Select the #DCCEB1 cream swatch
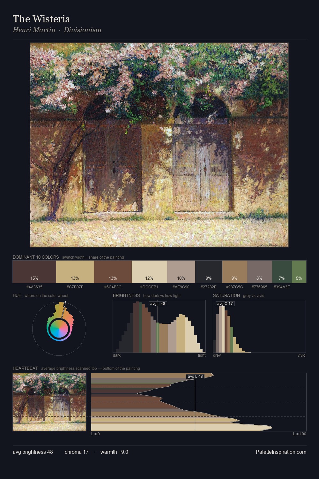 coord(149,272)
